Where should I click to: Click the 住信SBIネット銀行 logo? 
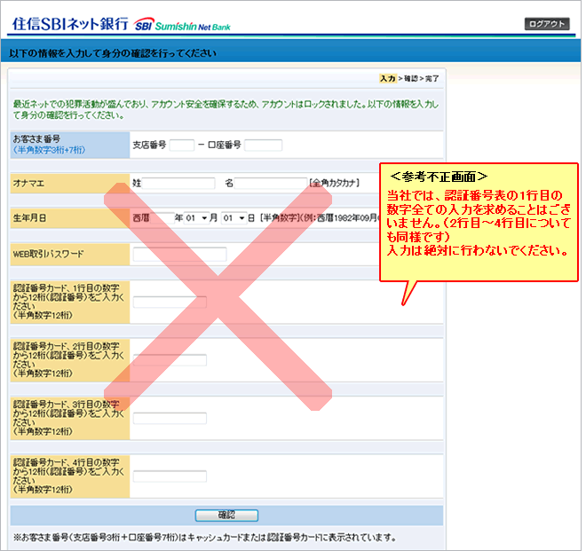tap(70, 24)
